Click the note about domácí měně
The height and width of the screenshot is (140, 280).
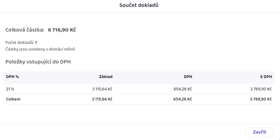[40, 49]
